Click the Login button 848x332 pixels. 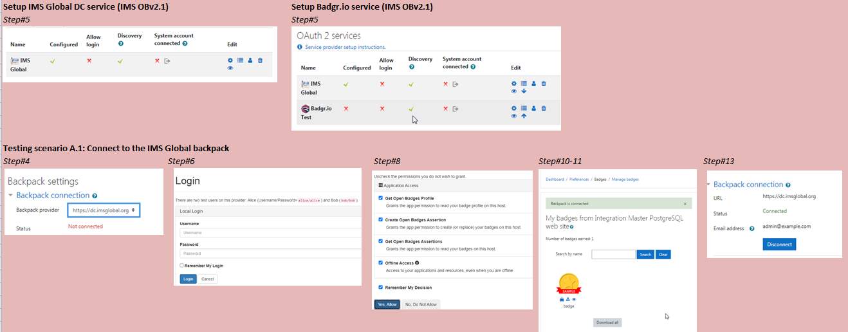[x=188, y=279]
